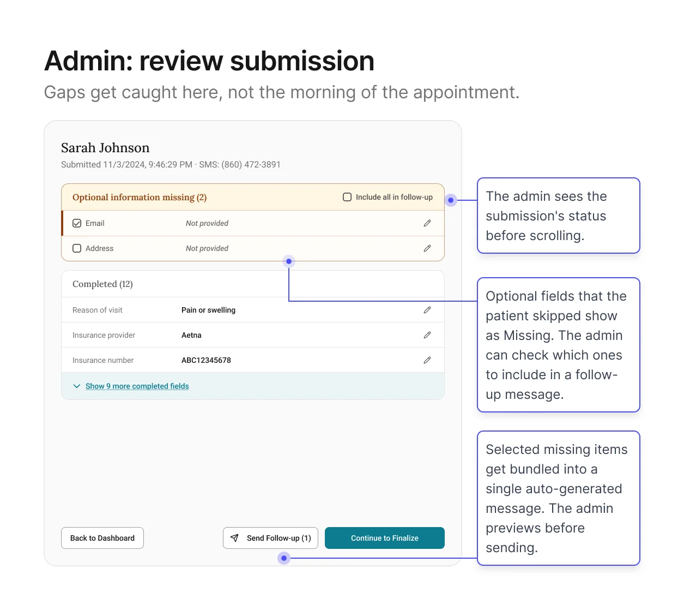The width and height of the screenshot is (684, 610).
Task: Click the paper plane send icon
Action: [234, 538]
